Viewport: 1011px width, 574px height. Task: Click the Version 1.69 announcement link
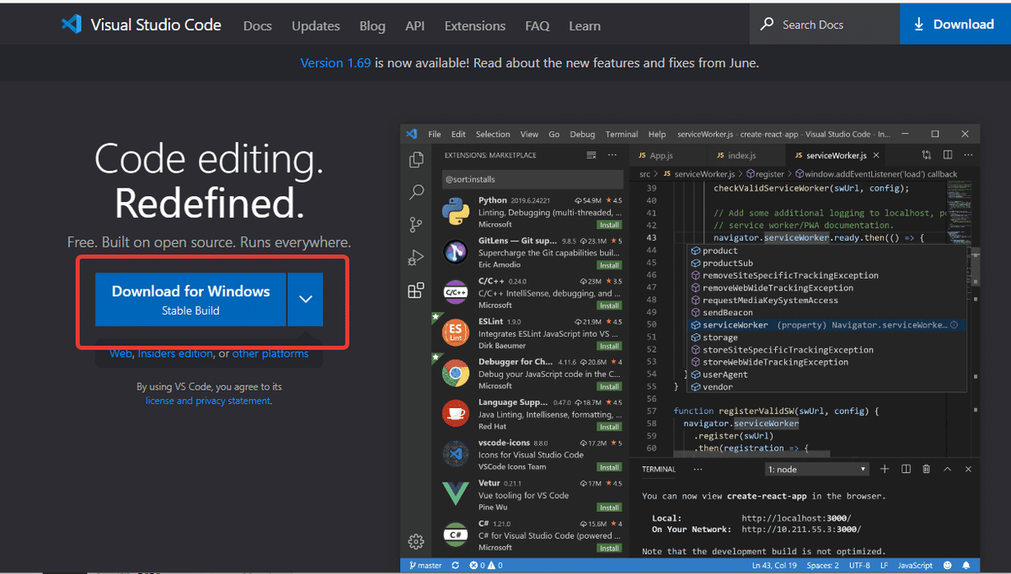coord(335,62)
